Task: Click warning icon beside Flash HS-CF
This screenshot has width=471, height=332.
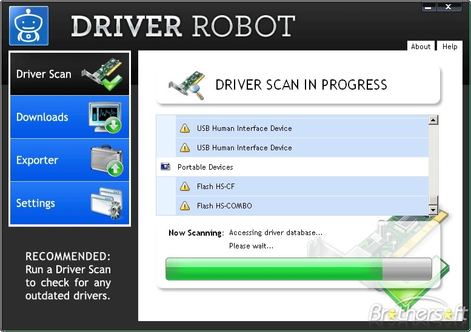Action: 185,187
